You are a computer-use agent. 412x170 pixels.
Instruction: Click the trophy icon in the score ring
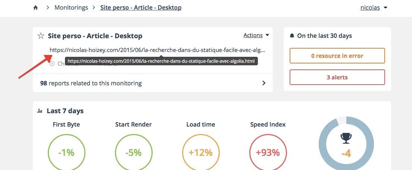346,138
